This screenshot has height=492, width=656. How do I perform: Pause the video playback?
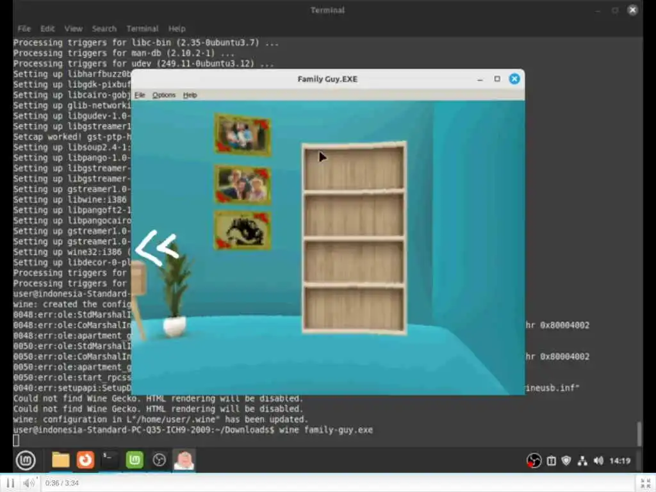(10, 483)
